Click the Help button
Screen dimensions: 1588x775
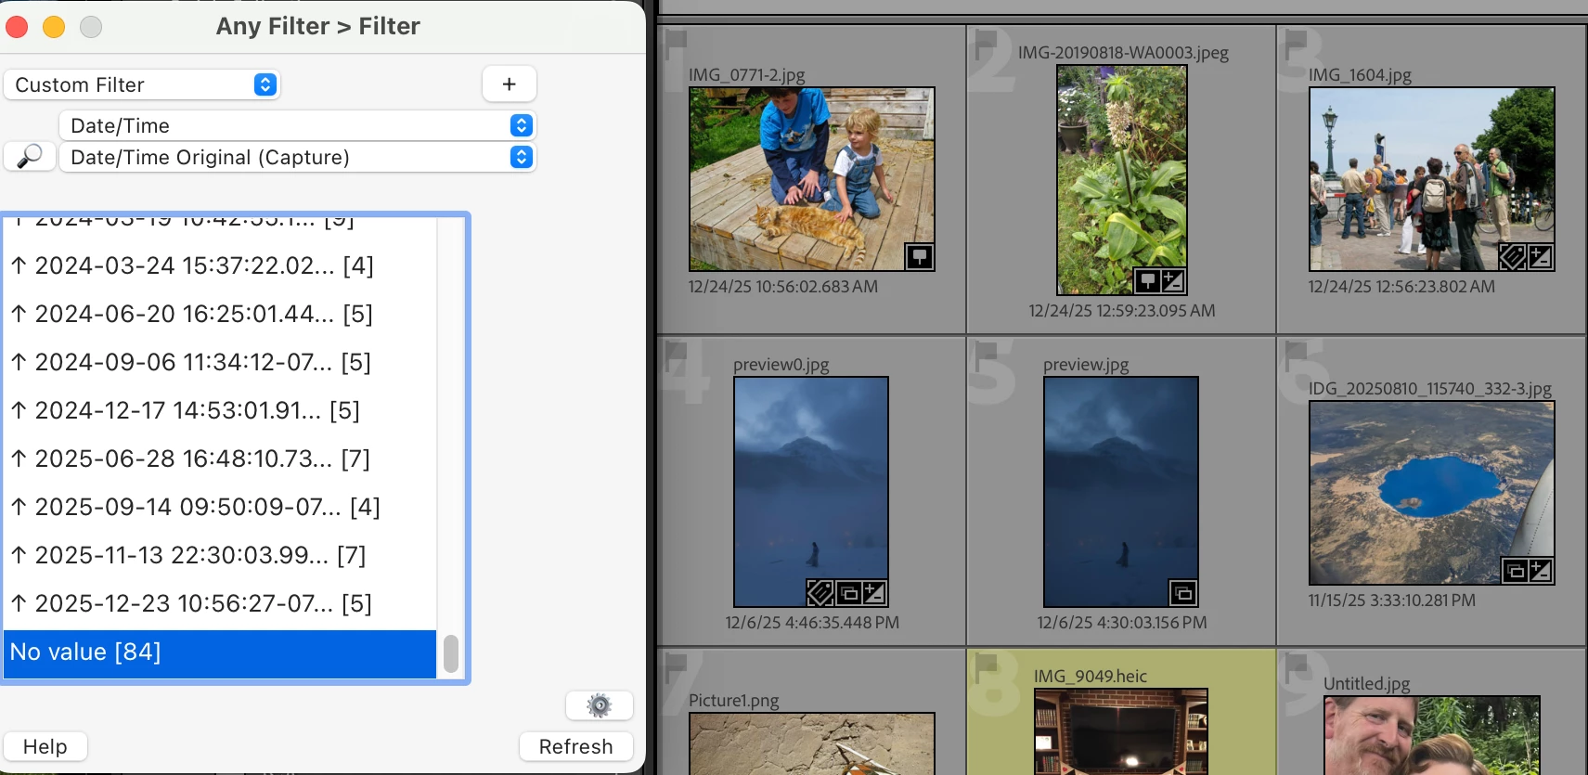tap(45, 746)
